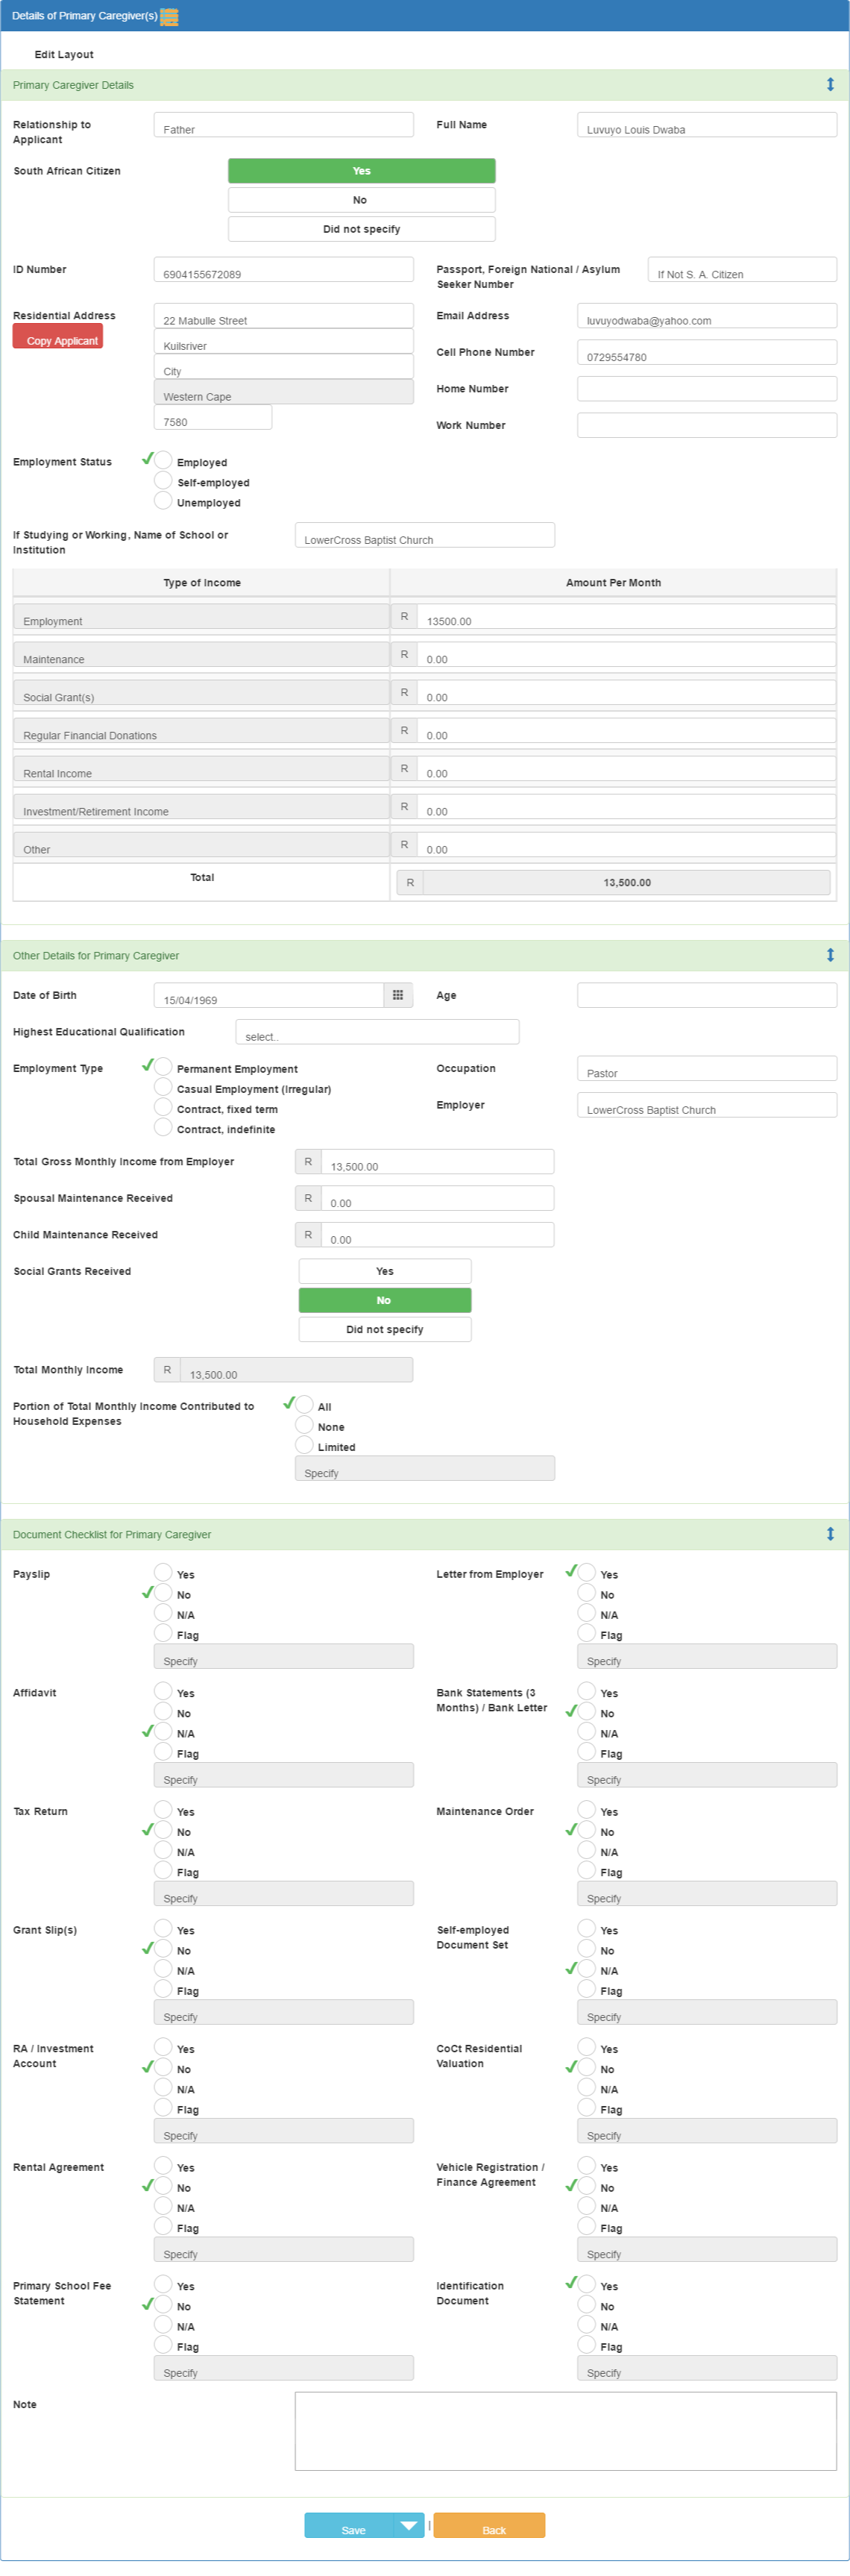Screen dimensions: 850x2576
Task: Choose Unemployed employment status
Action: [163, 500]
